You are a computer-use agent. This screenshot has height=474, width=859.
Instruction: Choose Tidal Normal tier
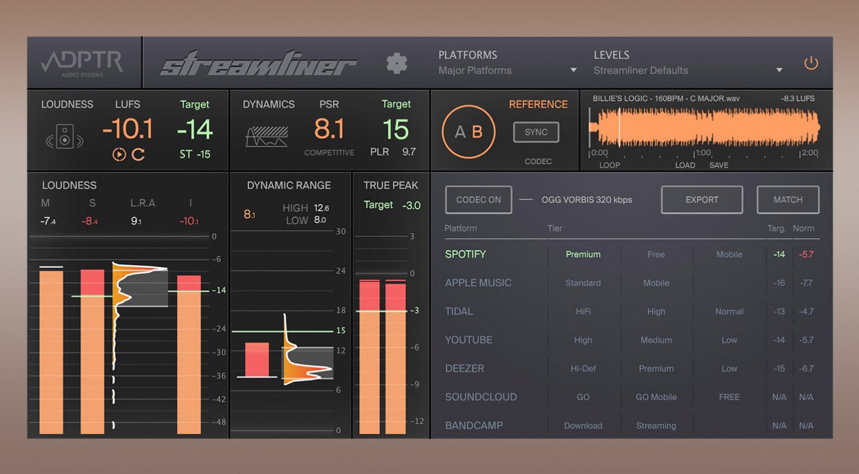pos(729,311)
